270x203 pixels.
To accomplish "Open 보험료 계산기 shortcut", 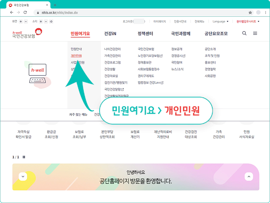I will [135, 134].
